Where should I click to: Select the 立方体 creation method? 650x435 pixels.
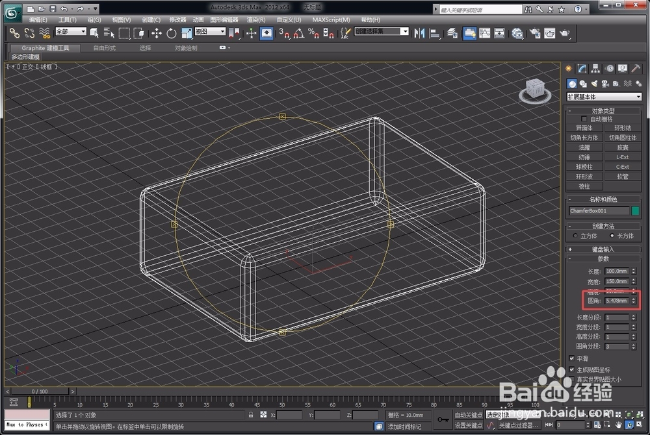pos(575,236)
